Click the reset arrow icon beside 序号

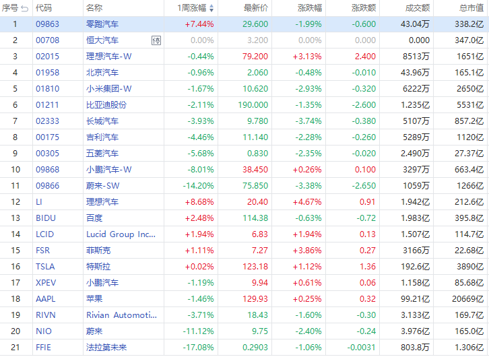click(x=25, y=8)
